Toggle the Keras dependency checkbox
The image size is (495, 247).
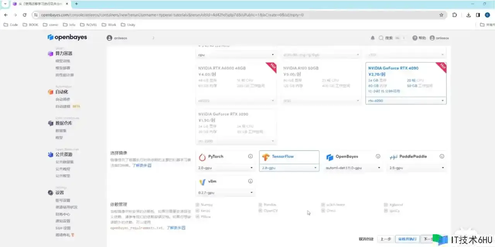pyautogui.click(x=198, y=211)
